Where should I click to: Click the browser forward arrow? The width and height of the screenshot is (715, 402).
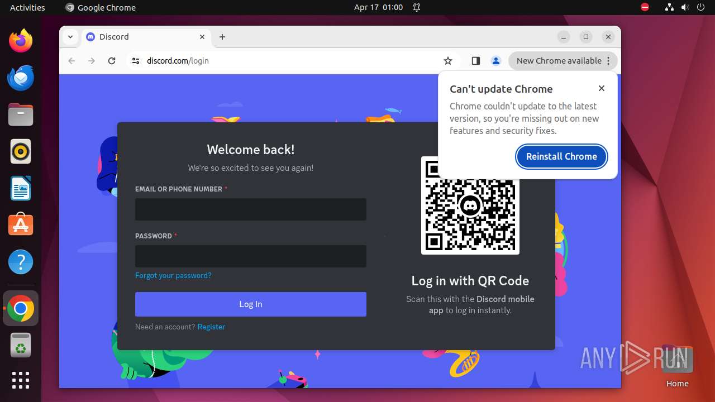pos(92,61)
